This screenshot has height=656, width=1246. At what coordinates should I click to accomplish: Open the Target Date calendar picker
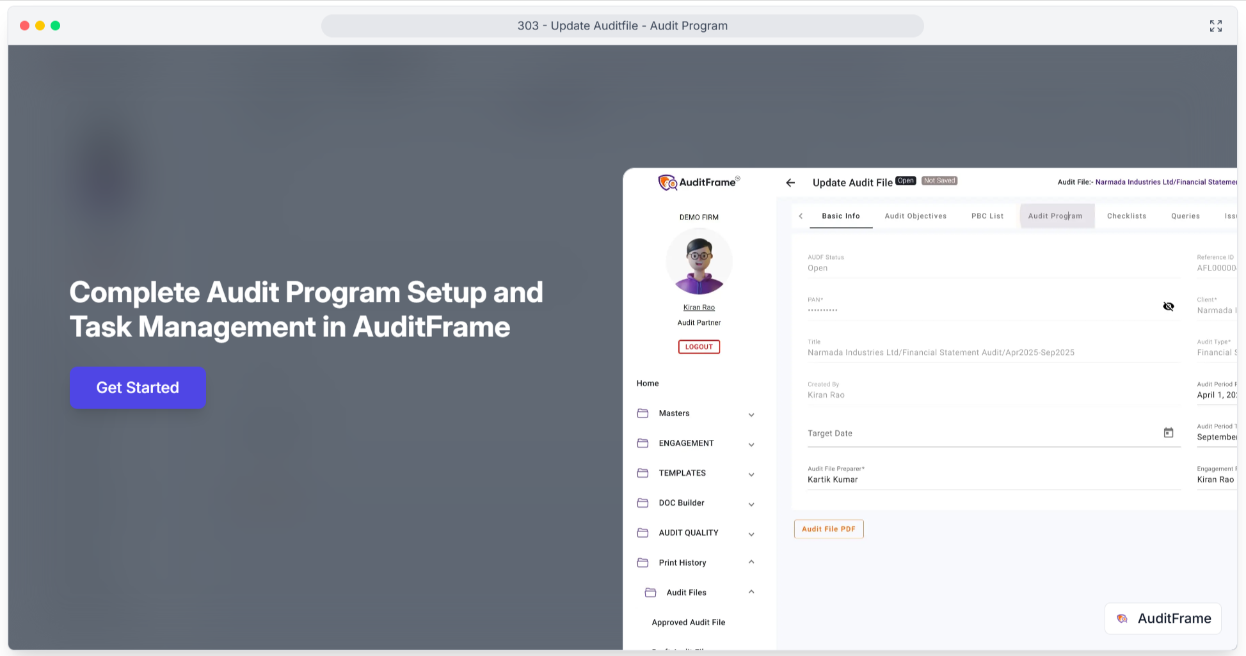pos(1169,433)
